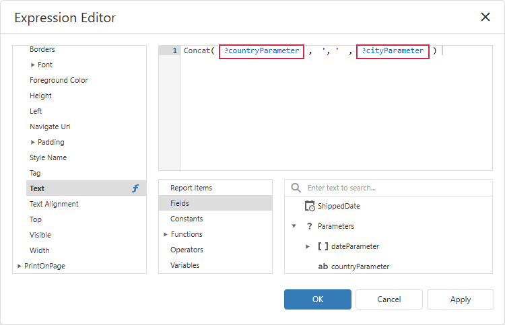The height and width of the screenshot is (325, 505).
Task: Confirm with the OK button
Action: [x=318, y=299]
